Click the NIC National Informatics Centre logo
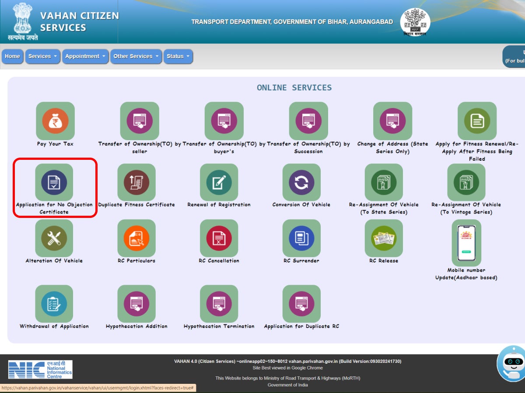The height and width of the screenshot is (393, 525). pyautogui.click(x=40, y=369)
